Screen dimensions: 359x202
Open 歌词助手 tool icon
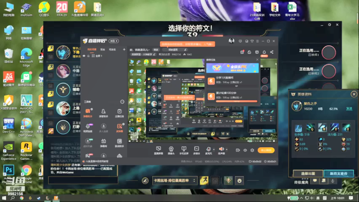tap(119, 143)
